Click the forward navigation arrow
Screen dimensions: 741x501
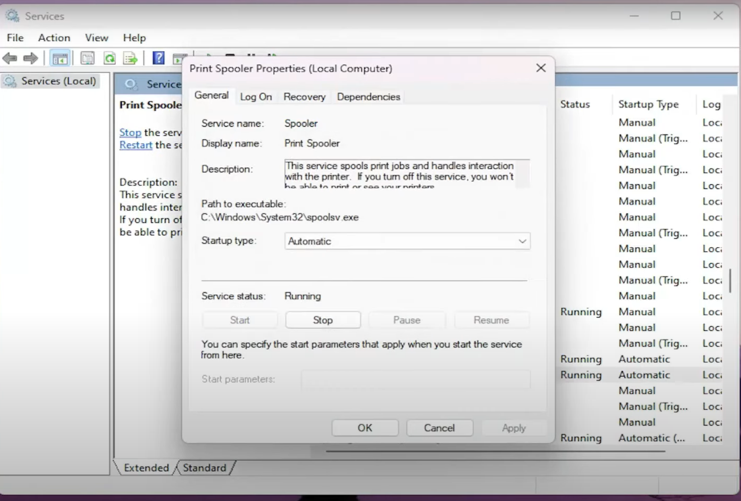30,58
